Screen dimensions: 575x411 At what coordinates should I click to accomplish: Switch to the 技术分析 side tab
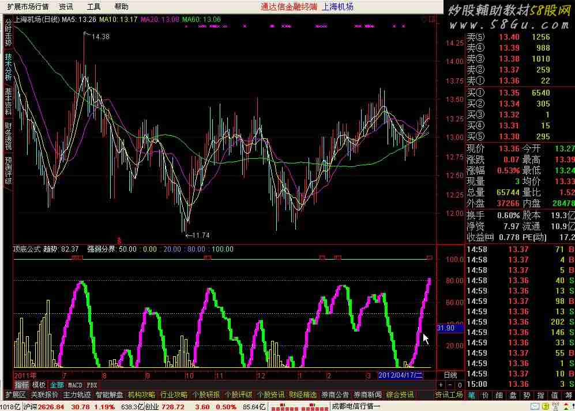pyautogui.click(x=8, y=67)
